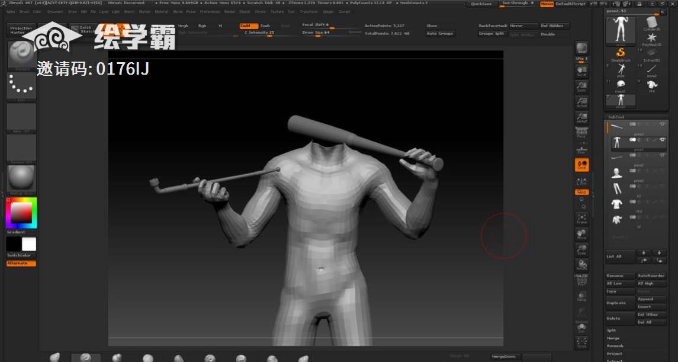Toggle PolyF line fill display

tap(581, 280)
